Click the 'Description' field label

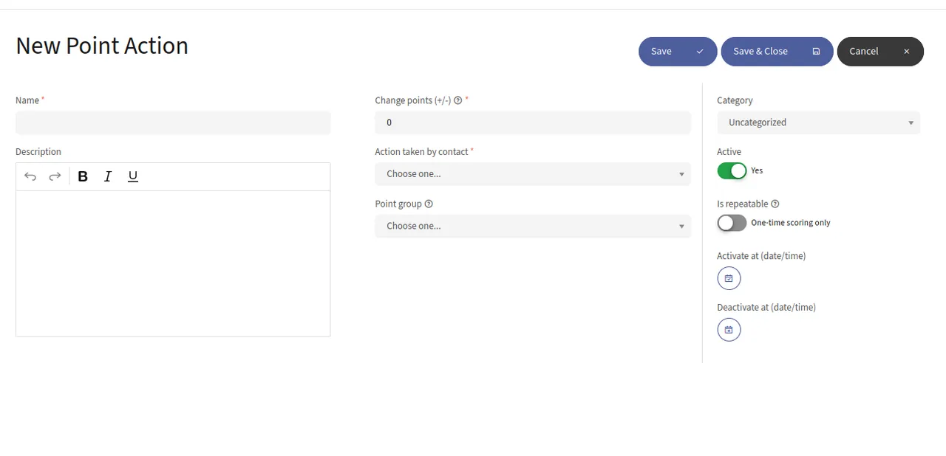tap(38, 152)
